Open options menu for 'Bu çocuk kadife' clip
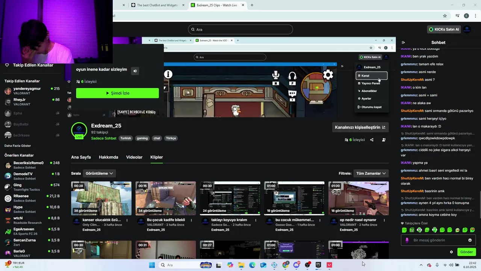Viewport: 481px width, 271px height. click(x=191, y=220)
